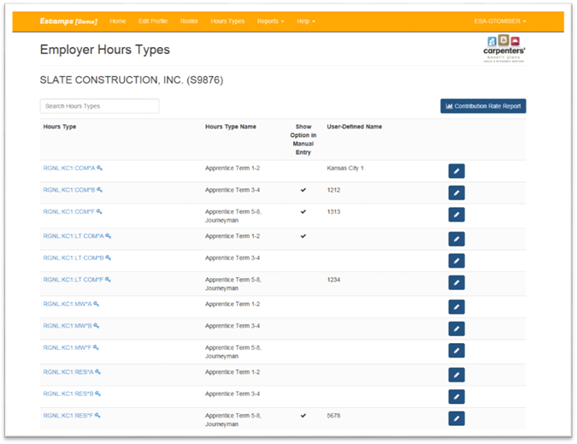Screen dimensions: 577x444
Task: Open the RGNL:KC1:LT COM*A hours type link
Action: click(74, 235)
